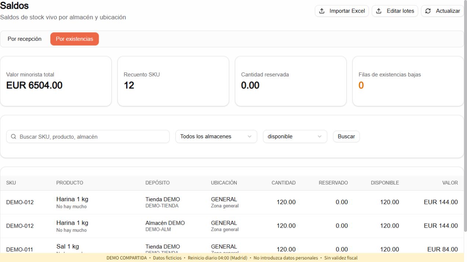The image size is (467, 262).
Task: Switch to the Por recepción tab
Action: click(25, 39)
